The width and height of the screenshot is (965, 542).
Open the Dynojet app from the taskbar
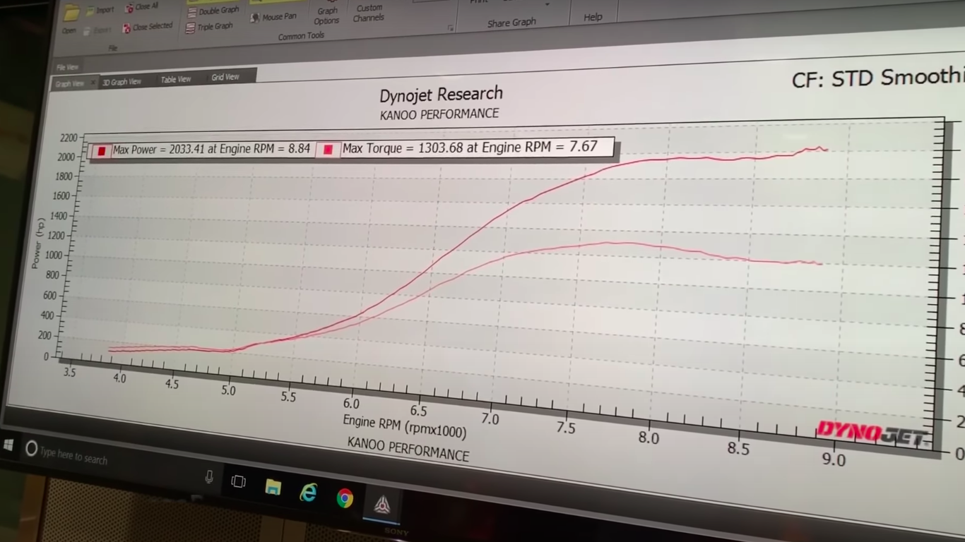tap(382, 504)
